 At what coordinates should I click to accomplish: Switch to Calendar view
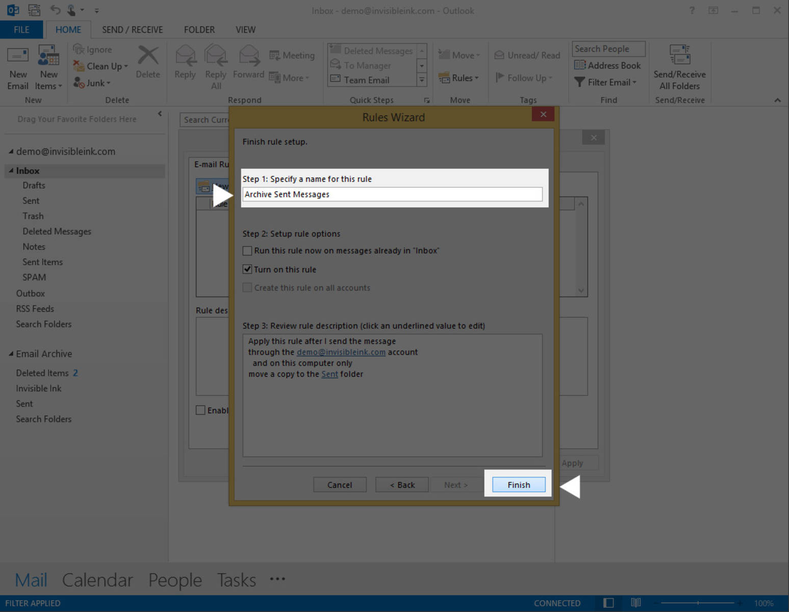coord(97,580)
